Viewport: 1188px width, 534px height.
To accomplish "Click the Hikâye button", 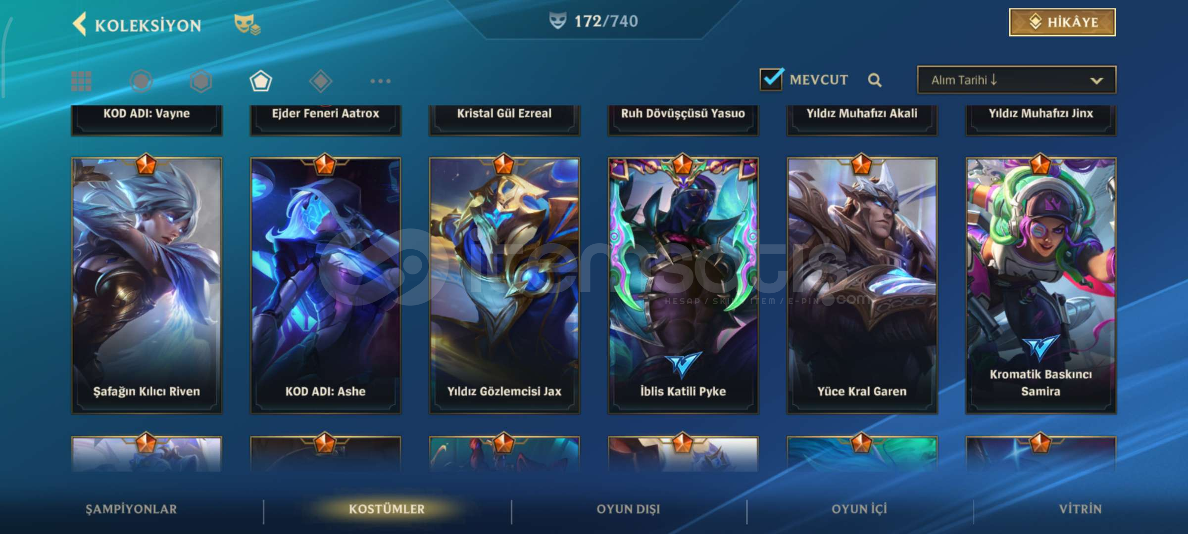I will pos(1062,22).
